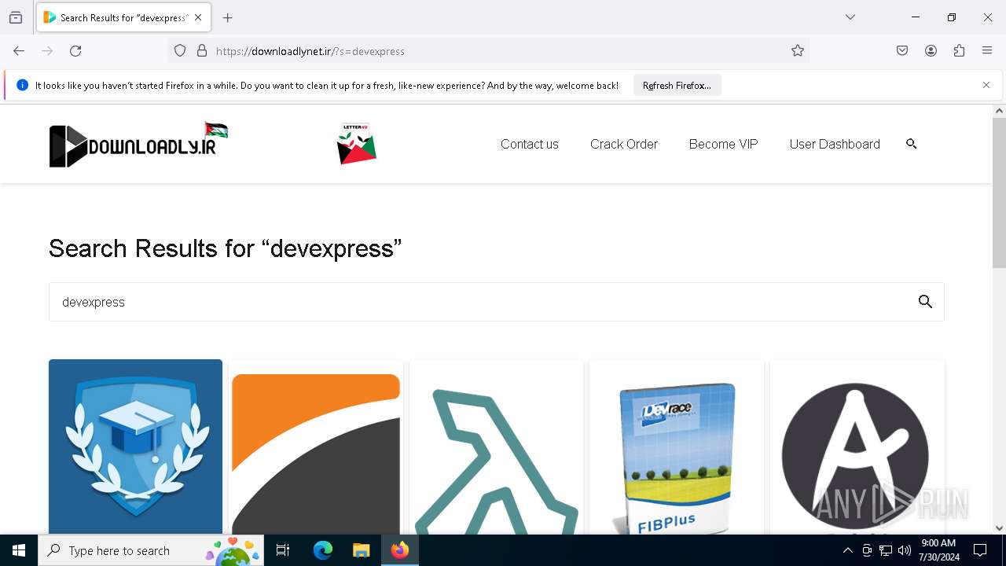The height and width of the screenshot is (566, 1006).
Task: Open the clock showing 9:00 AM
Action: pyautogui.click(x=938, y=550)
